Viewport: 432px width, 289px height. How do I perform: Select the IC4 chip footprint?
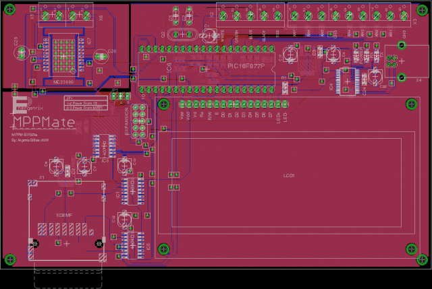(346, 79)
